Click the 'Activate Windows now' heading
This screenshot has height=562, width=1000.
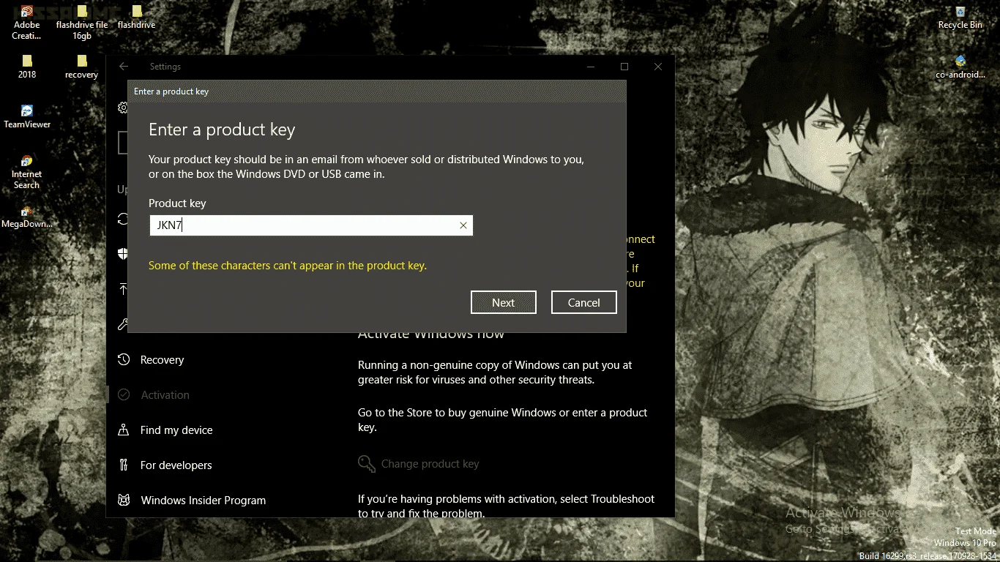pos(431,334)
